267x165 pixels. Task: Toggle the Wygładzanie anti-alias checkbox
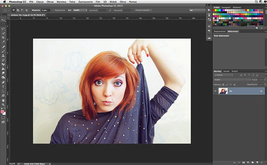coord(53,10)
